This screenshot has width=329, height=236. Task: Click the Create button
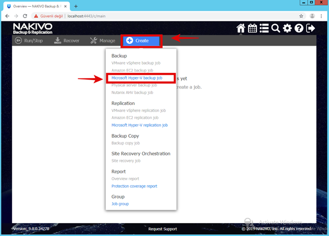click(141, 41)
